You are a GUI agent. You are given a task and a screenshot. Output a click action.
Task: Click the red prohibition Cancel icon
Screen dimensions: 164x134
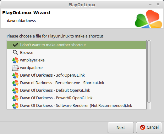(x=143, y=127)
